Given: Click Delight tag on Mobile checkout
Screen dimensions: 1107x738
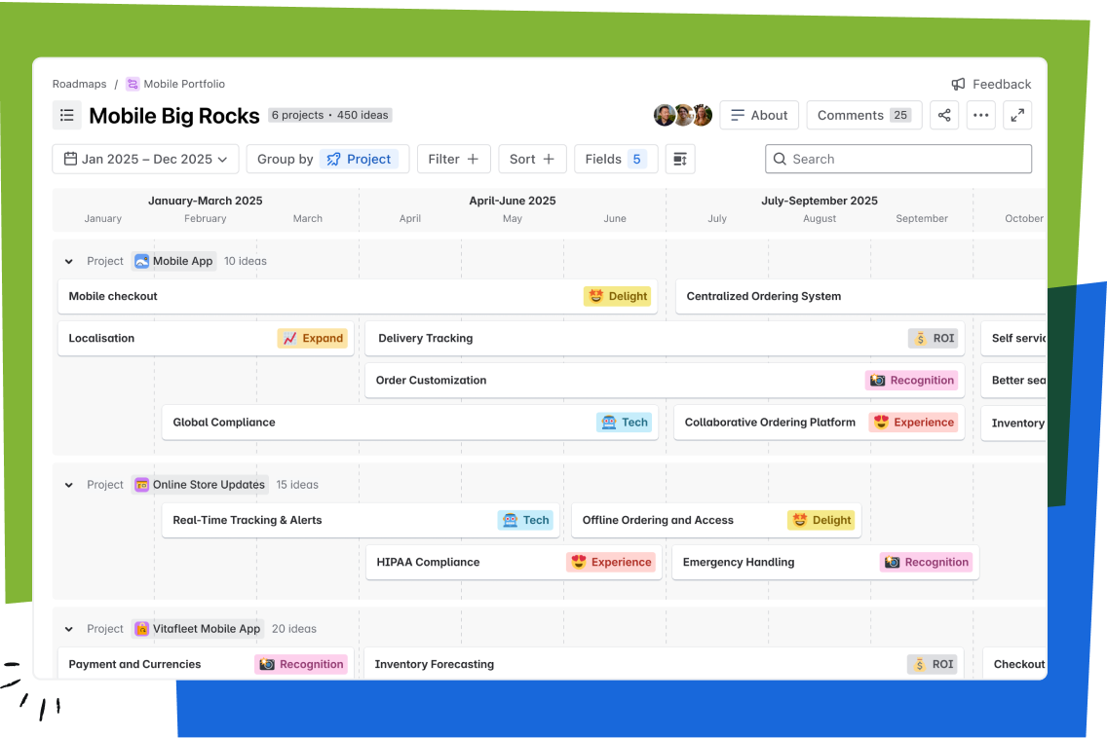Looking at the screenshot, I should [x=618, y=296].
